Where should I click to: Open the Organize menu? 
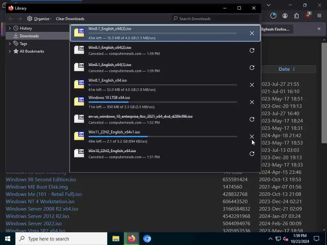[39, 19]
